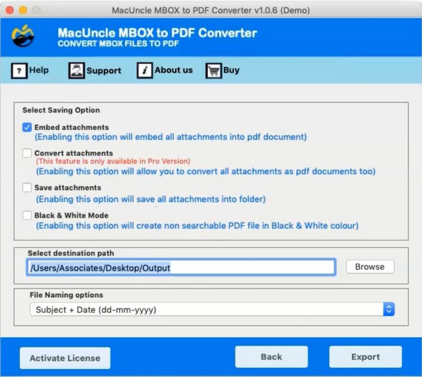Go Back to the previous step
Image resolution: width=422 pixels, height=377 pixels.
(271, 357)
